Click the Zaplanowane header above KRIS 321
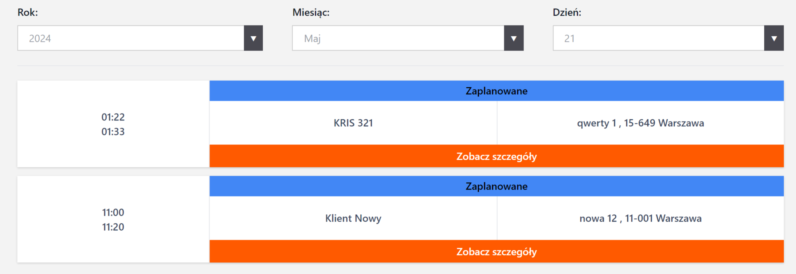The image size is (796, 274). pyautogui.click(x=497, y=91)
